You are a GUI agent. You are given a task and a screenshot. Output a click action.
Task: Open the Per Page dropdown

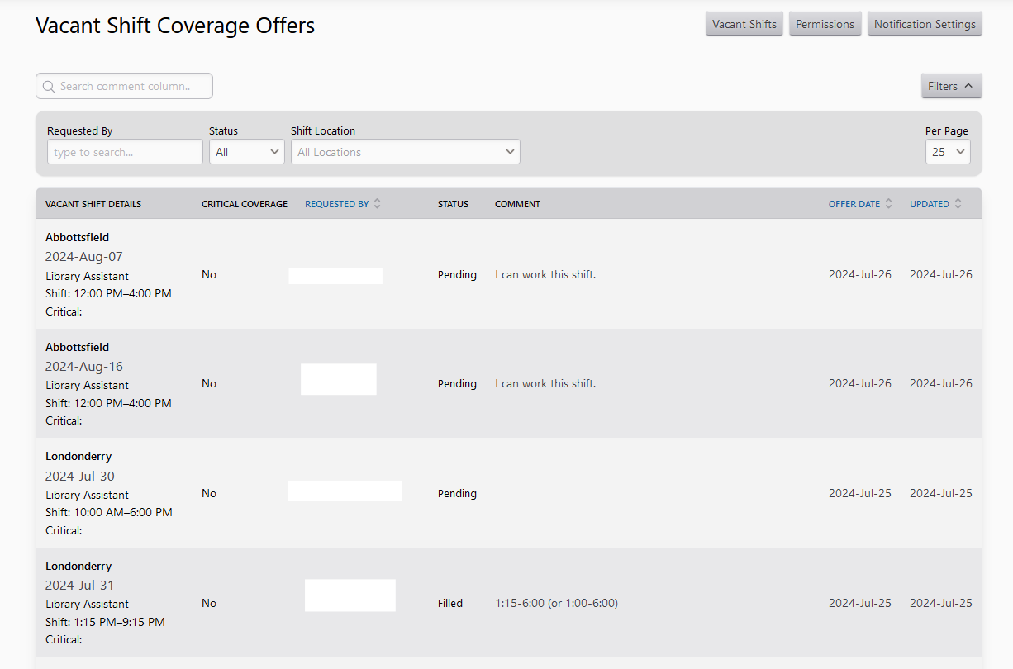948,152
